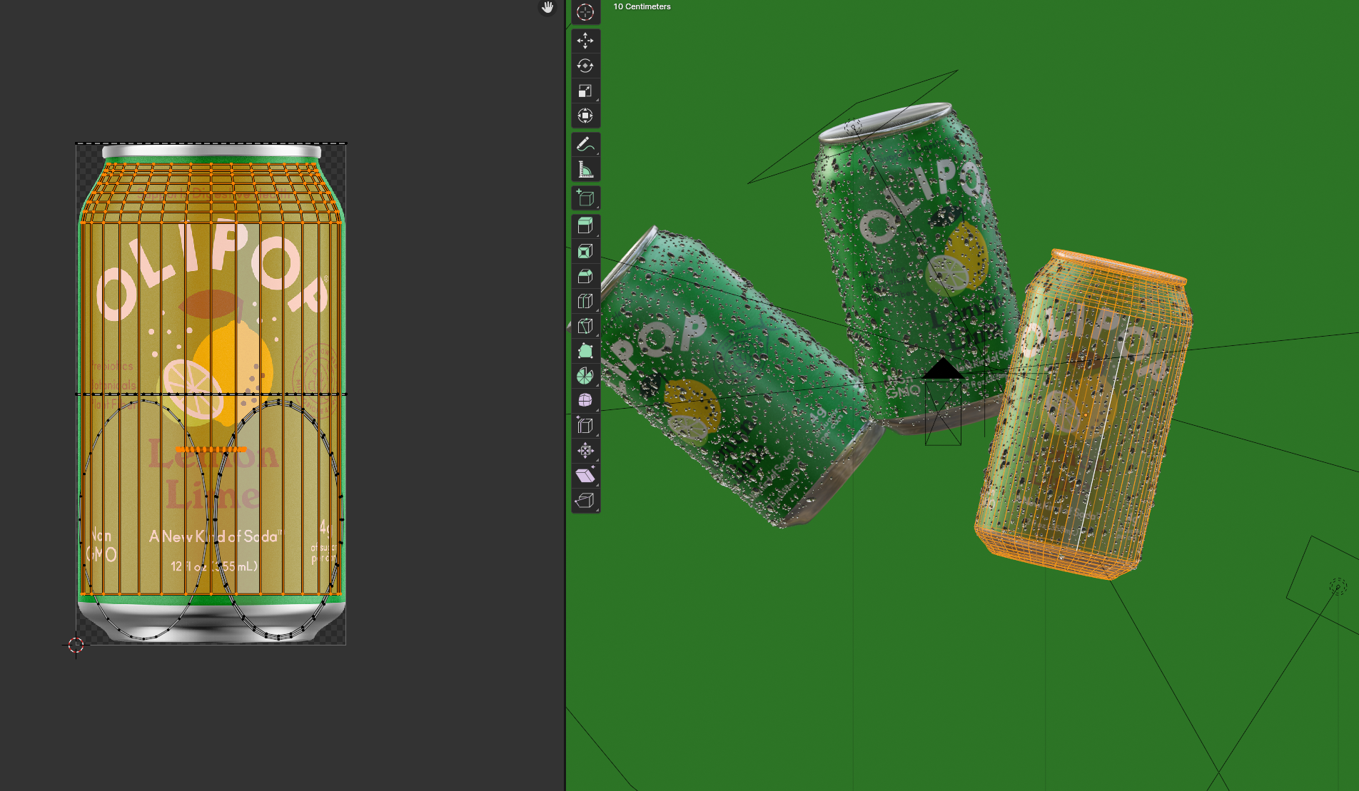
Task: Click the UV editor pan hand icon
Action: (547, 8)
